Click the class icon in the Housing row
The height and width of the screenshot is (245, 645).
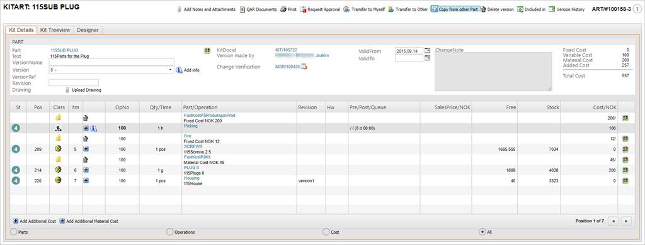[59, 180]
